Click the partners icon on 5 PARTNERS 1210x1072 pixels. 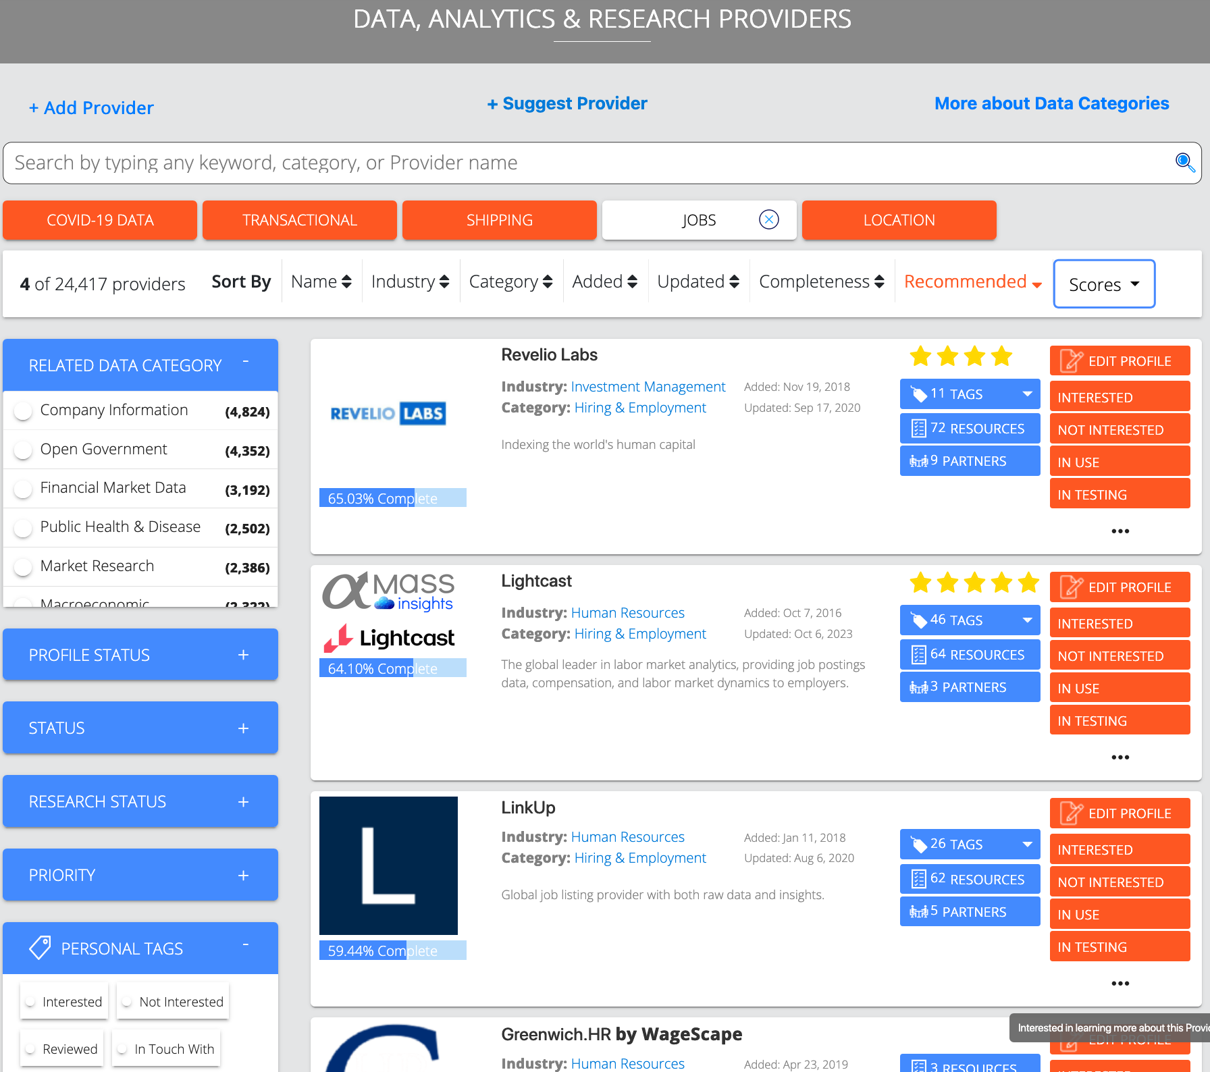tap(919, 912)
